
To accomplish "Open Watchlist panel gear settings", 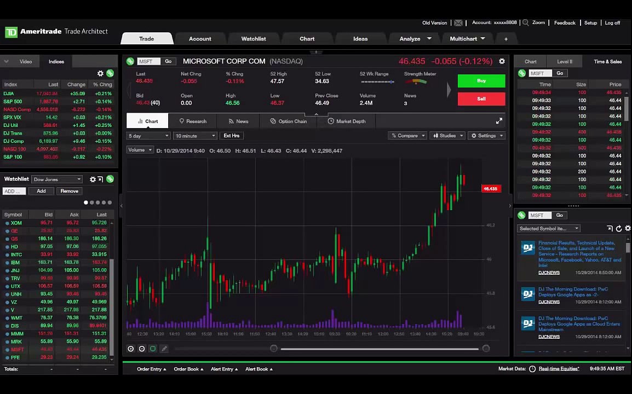I will pyautogui.click(x=93, y=179).
